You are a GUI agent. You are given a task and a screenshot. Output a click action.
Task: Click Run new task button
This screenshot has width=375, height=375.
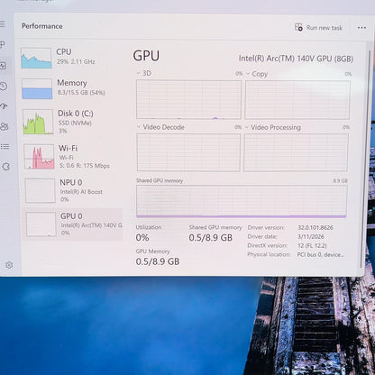click(318, 28)
